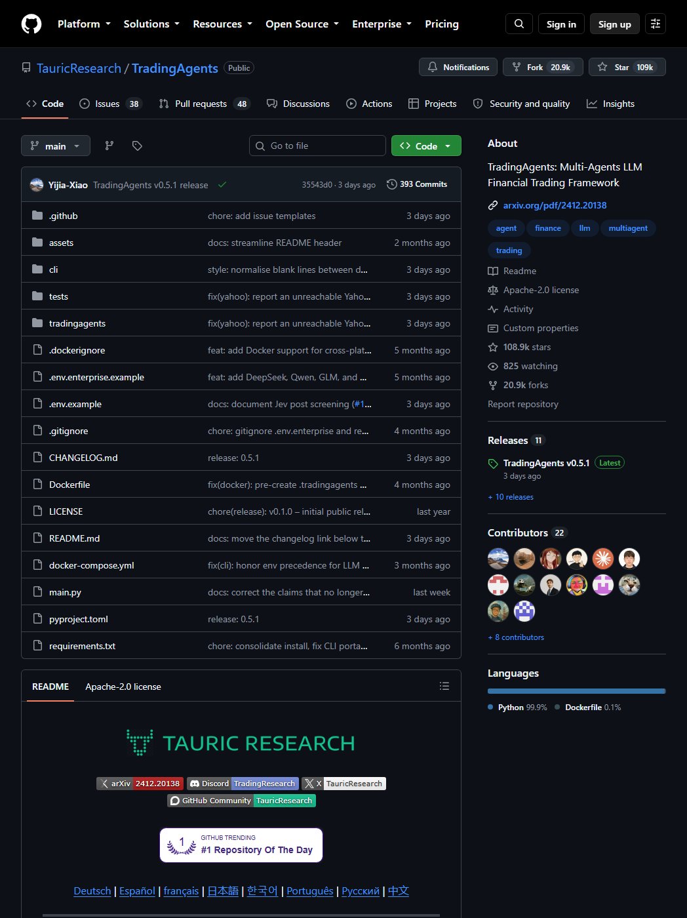Open the Apache-2.0 license sidebar link
687x918 pixels.
(x=534, y=290)
